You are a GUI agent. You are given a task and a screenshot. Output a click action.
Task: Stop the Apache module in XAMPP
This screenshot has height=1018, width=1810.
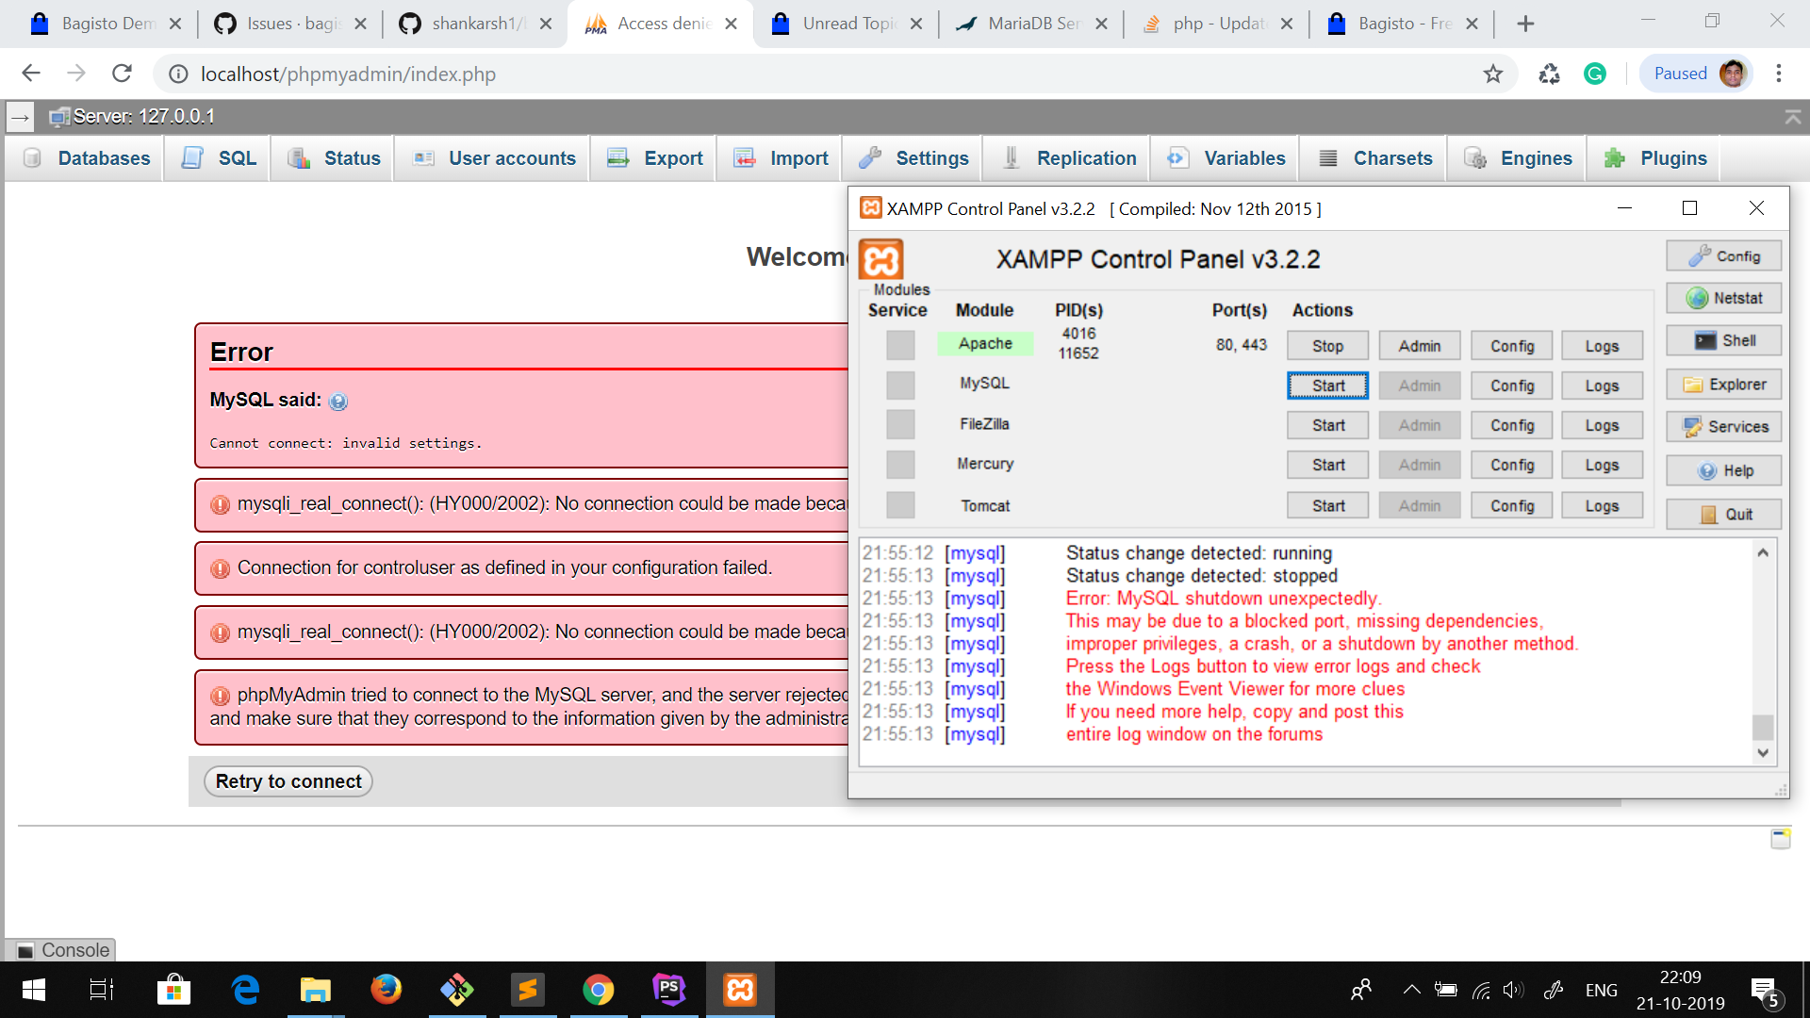(x=1327, y=346)
